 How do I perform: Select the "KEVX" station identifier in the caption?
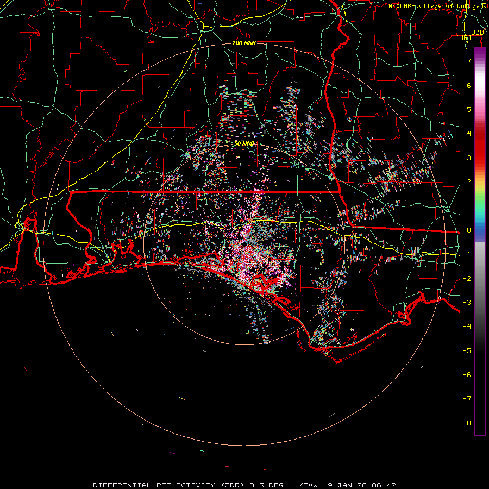click(308, 485)
